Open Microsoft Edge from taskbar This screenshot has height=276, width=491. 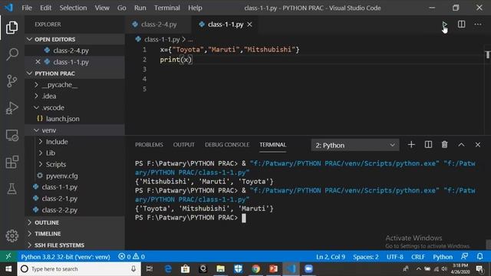168,269
